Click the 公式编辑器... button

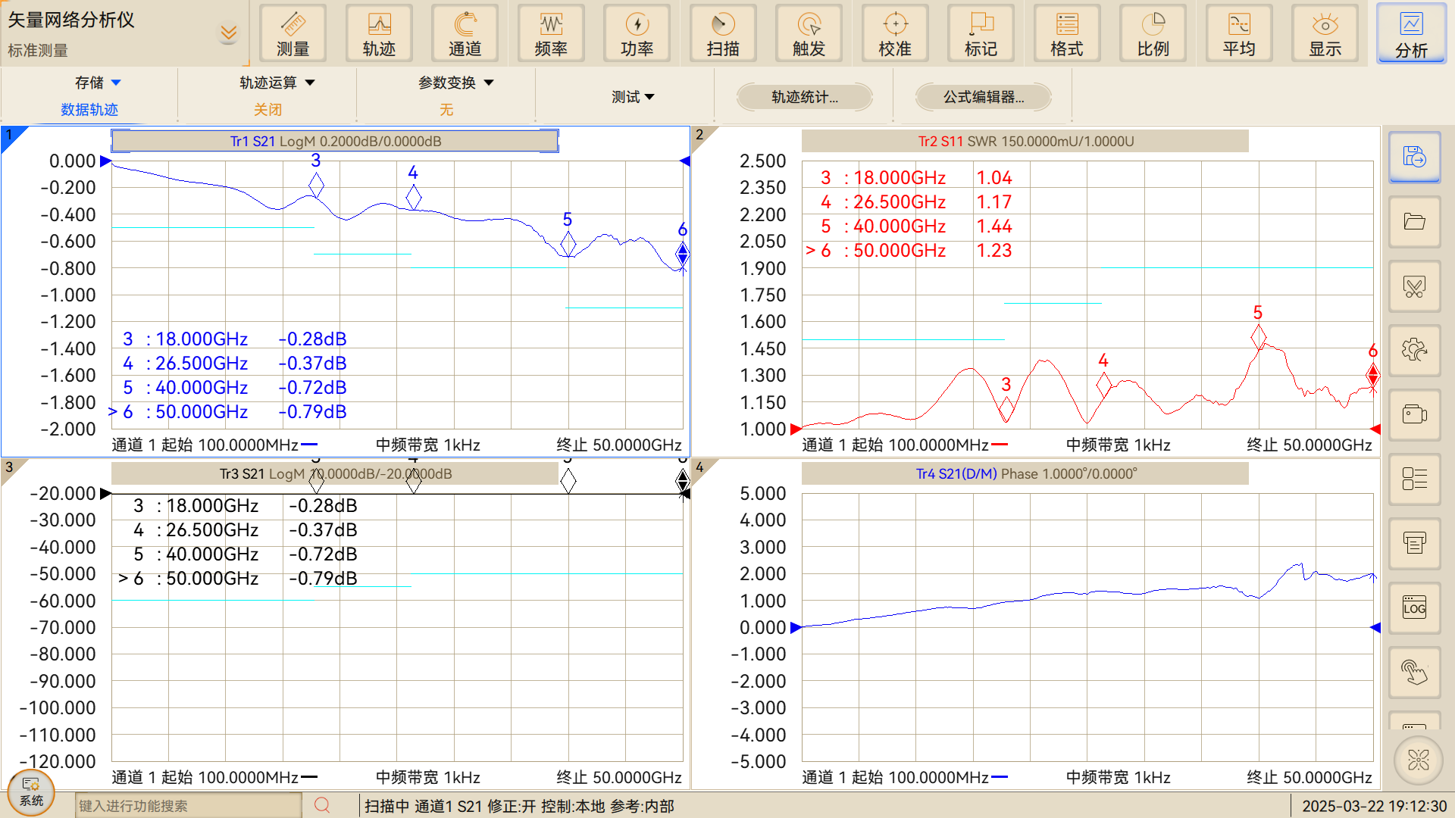click(x=984, y=97)
